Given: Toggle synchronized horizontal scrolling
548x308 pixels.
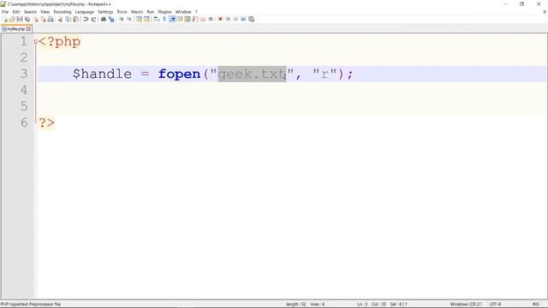Looking at the screenshot, I should pos(146,19).
